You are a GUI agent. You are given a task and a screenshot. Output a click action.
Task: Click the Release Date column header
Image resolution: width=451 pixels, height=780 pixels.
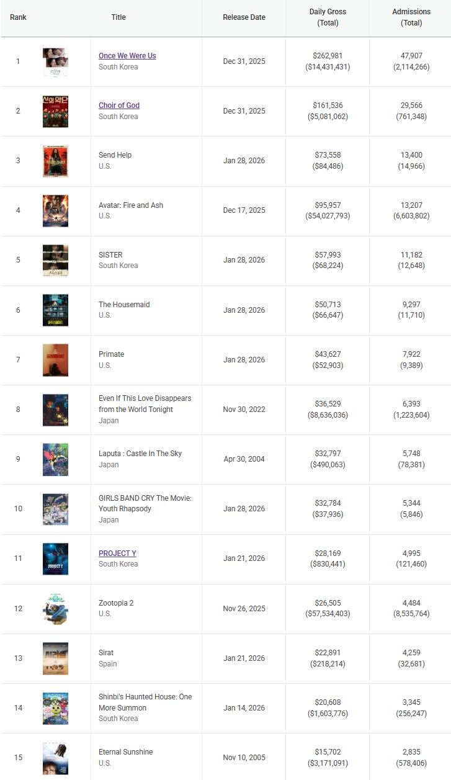[x=244, y=17]
